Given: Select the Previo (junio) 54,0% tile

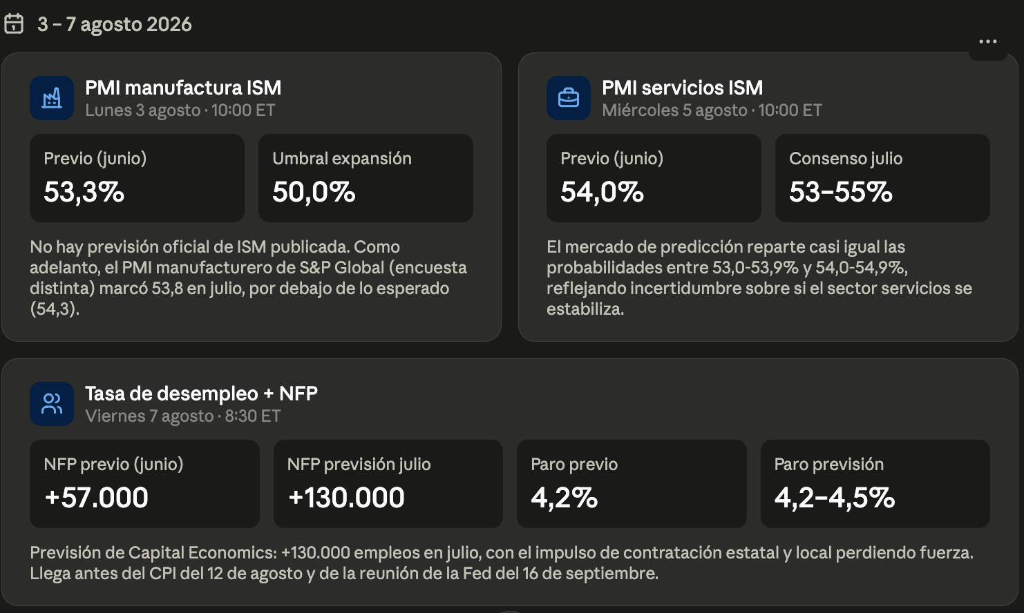Looking at the screenshot, I should [654, 178].
